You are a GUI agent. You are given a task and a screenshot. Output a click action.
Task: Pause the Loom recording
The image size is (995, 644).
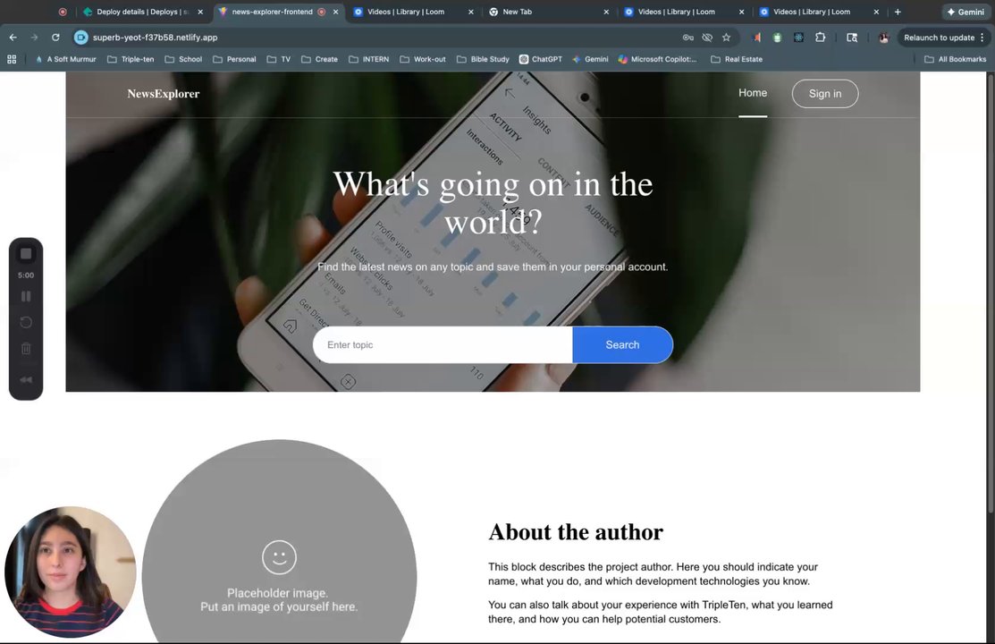[26, 297]
